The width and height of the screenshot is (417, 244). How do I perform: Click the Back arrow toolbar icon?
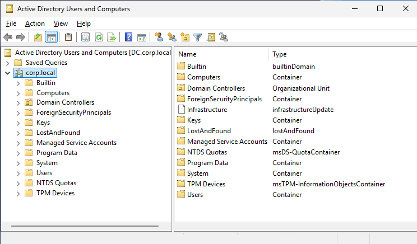point(8,37)
